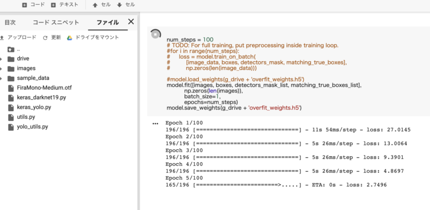Image resolution: width=430 pixels, height=210 pixels.
Task: Click the loss: 13.0064 output line
Action: (286, 143)
